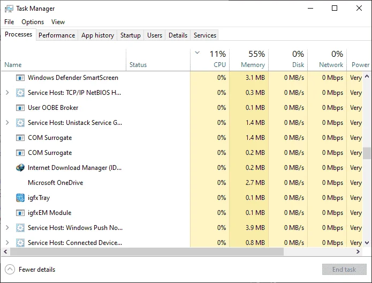The image size is (372, 283).
Task: Select the Microsoft OneDrive process row
Action: tap(182, 183)
